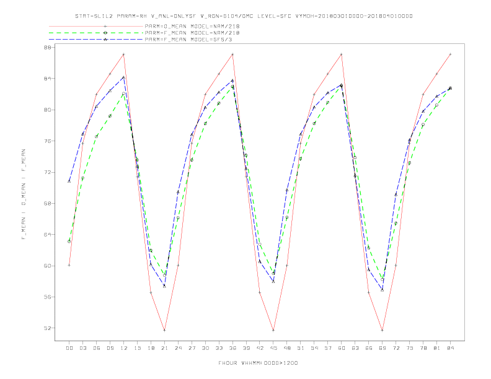Click x-axis tick label 21
This screenshot has width=491, height=379.
(x=165, y=348)
